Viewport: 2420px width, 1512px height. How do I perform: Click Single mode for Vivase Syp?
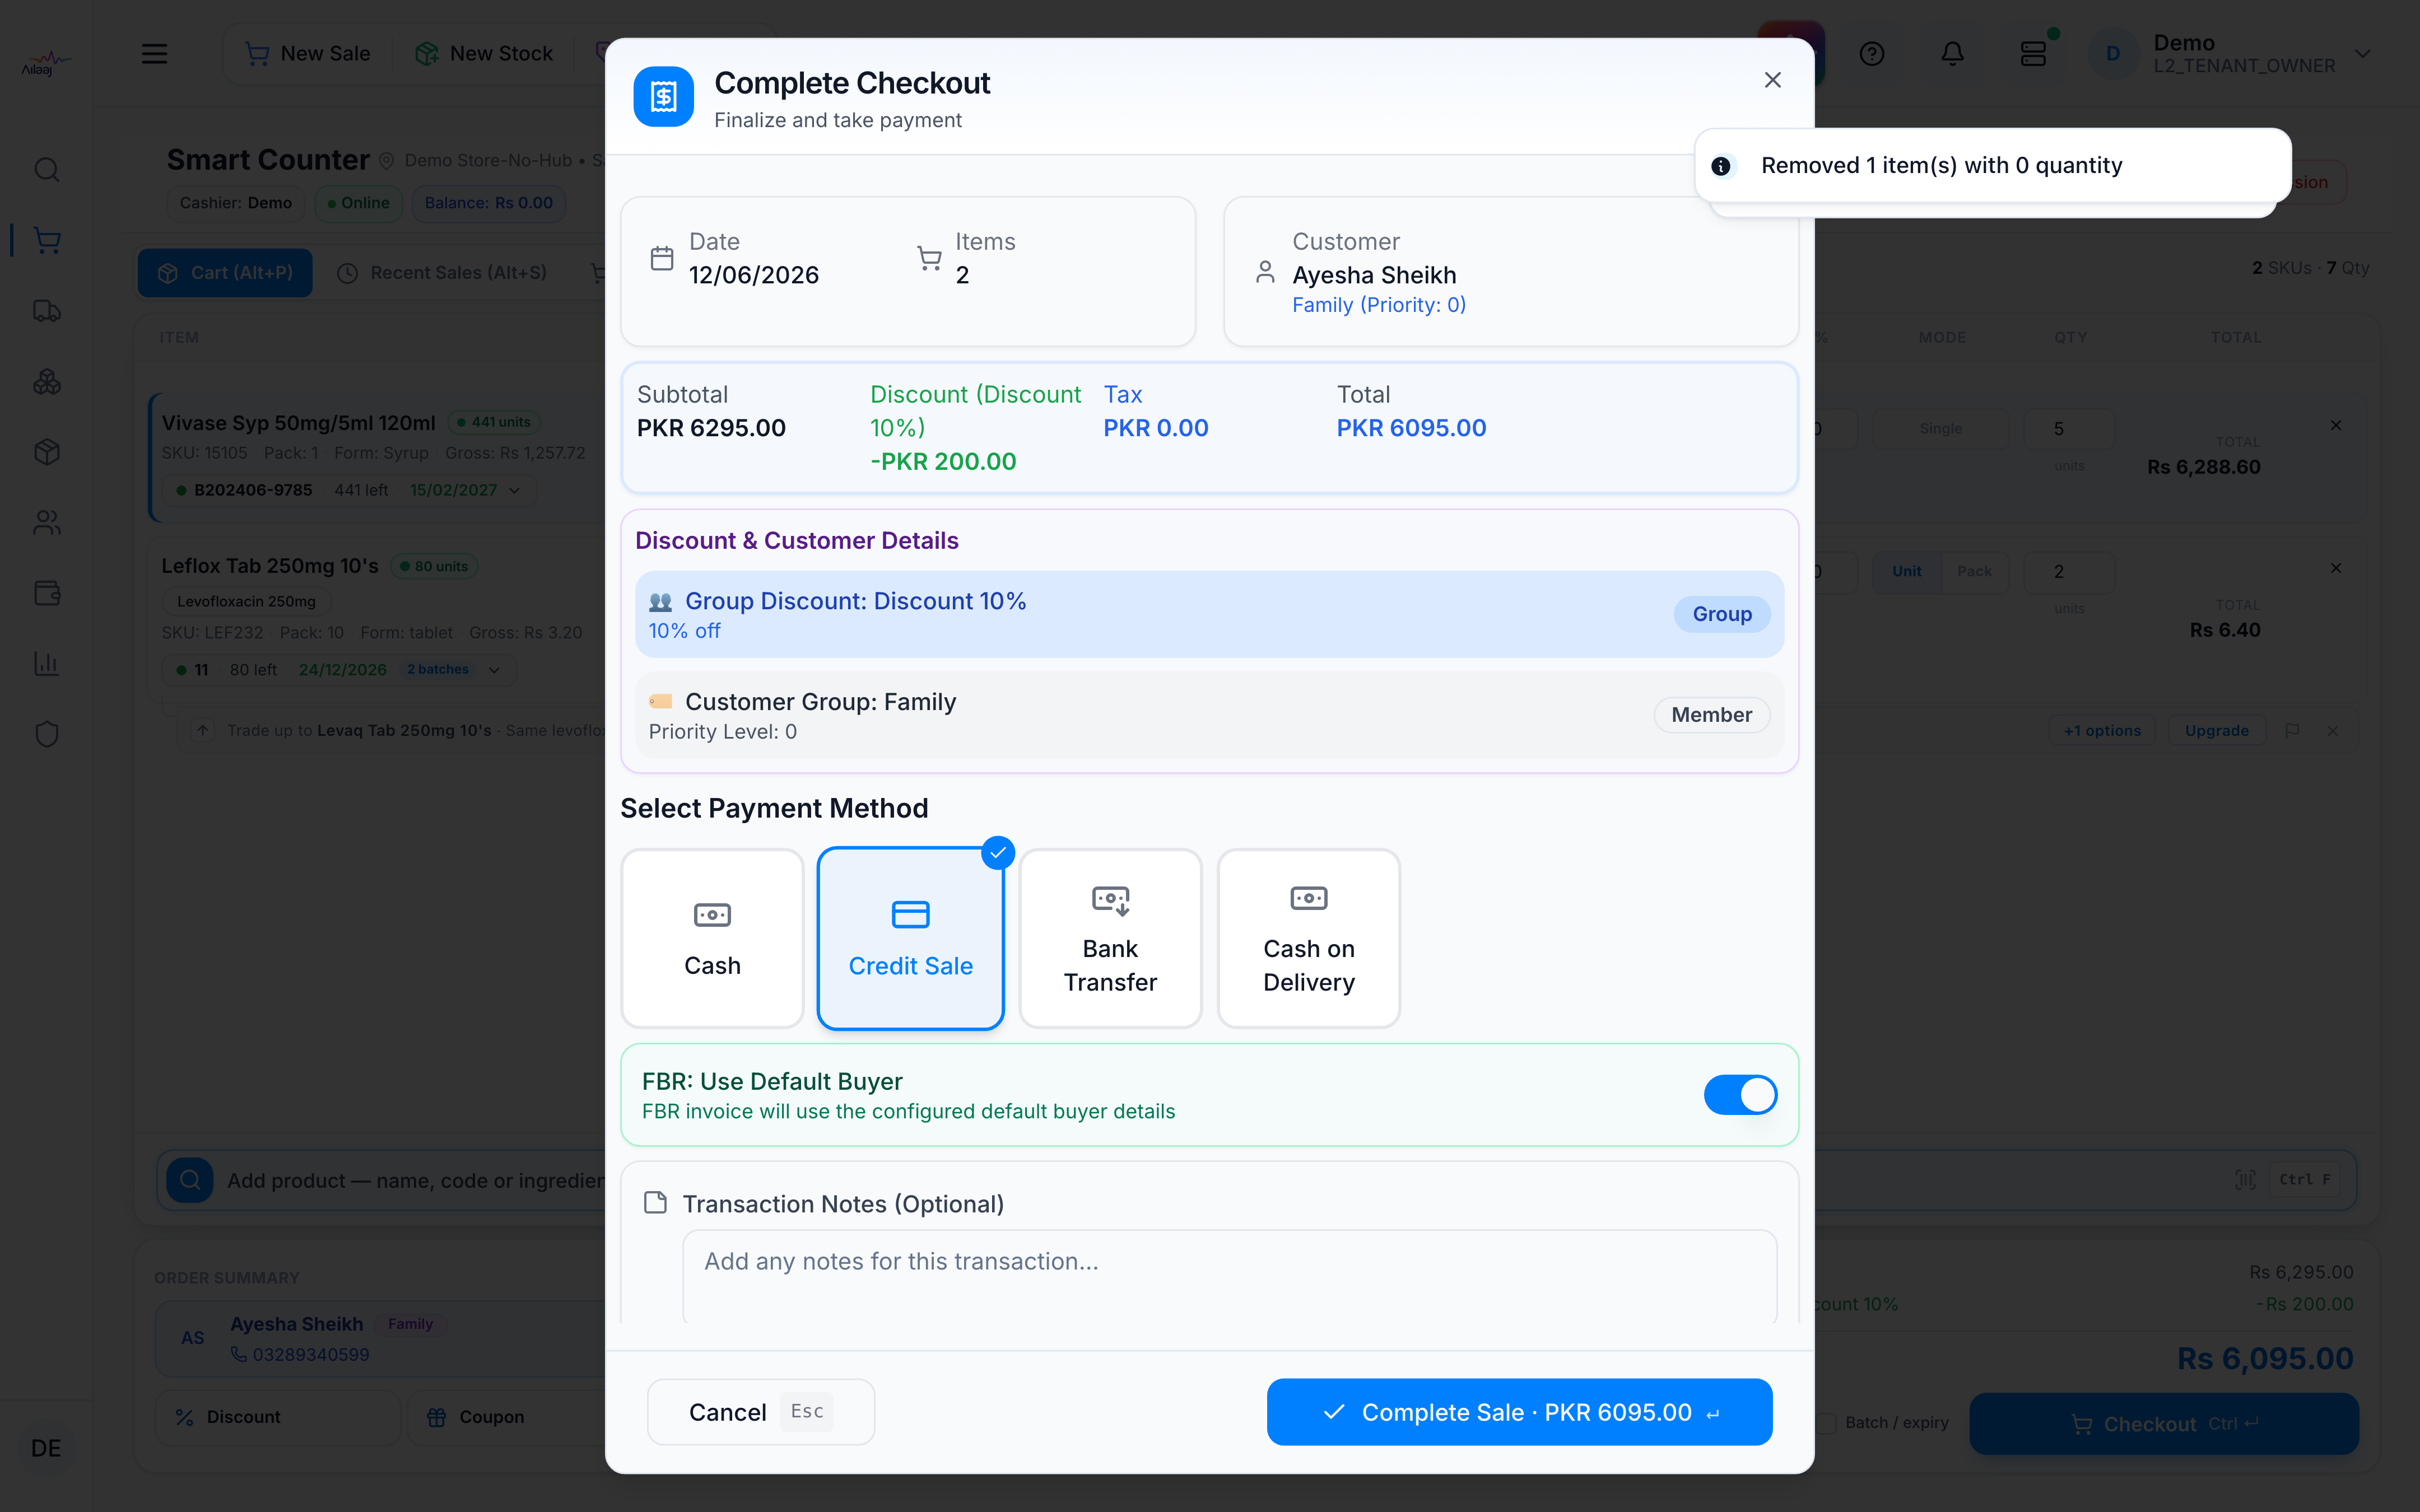1940,429
